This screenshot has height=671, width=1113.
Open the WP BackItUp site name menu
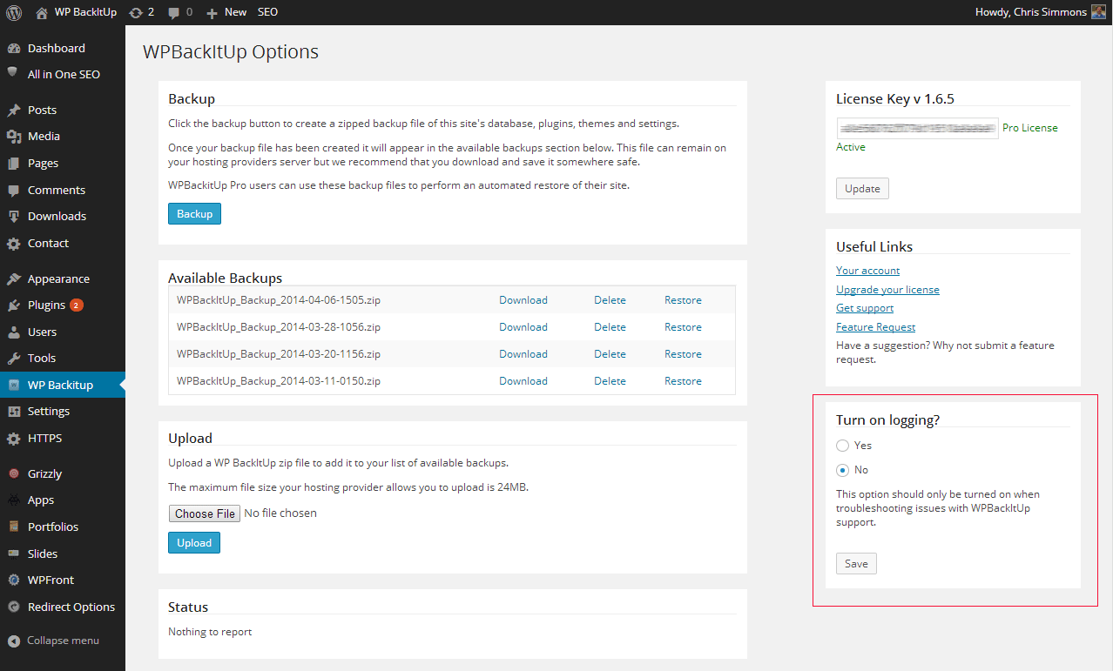coord(85,12)
